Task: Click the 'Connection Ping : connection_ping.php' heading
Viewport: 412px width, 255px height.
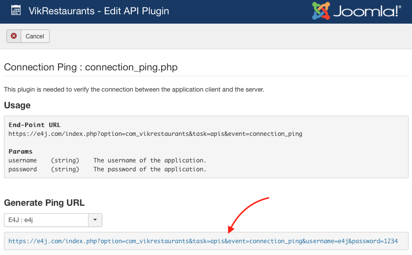Action: click(90, 67)
